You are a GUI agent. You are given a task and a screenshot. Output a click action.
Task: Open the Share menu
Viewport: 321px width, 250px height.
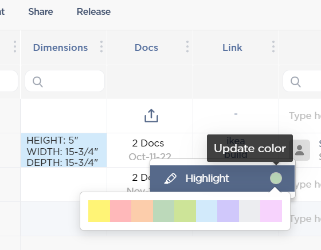pos(41,11)
